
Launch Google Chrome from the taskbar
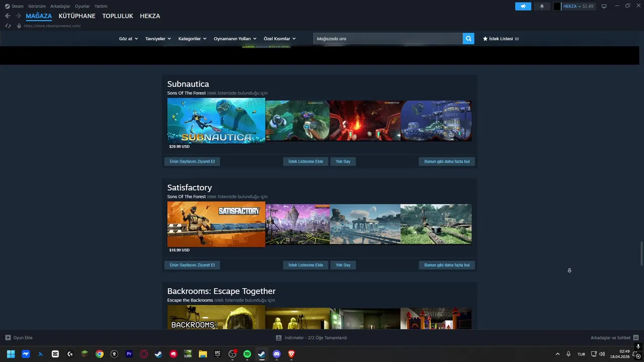point(100,354)
